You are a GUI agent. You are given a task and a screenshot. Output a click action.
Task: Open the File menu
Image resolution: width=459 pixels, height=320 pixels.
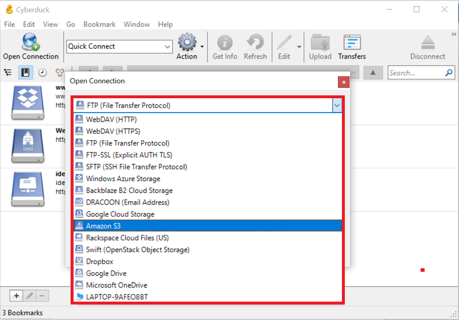tap(9, 24)
